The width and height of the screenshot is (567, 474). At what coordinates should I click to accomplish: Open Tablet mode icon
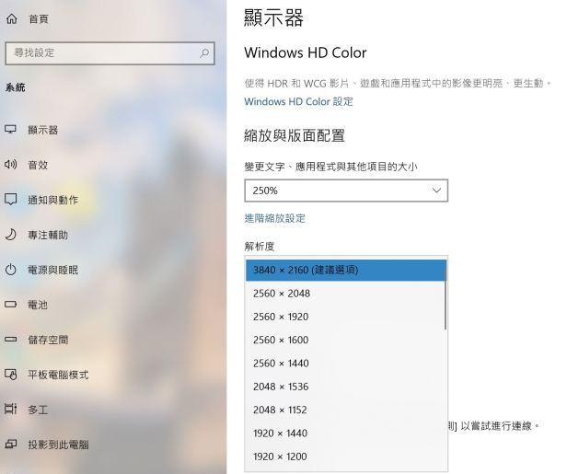point(11,375)
